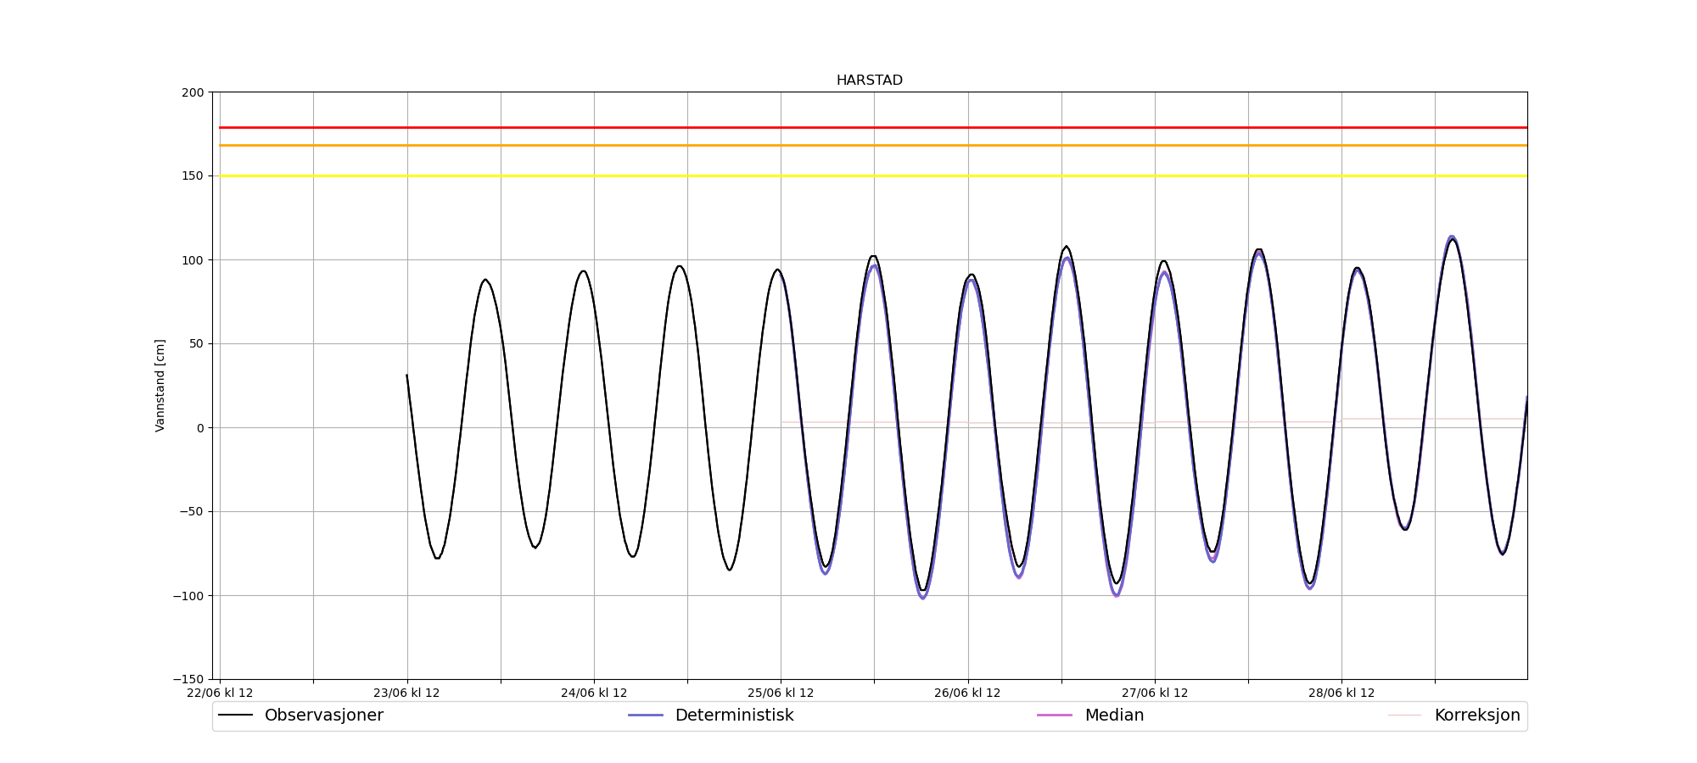
Task: Click the 22/06 kl 12 axis label
Action: click(220, 693)
